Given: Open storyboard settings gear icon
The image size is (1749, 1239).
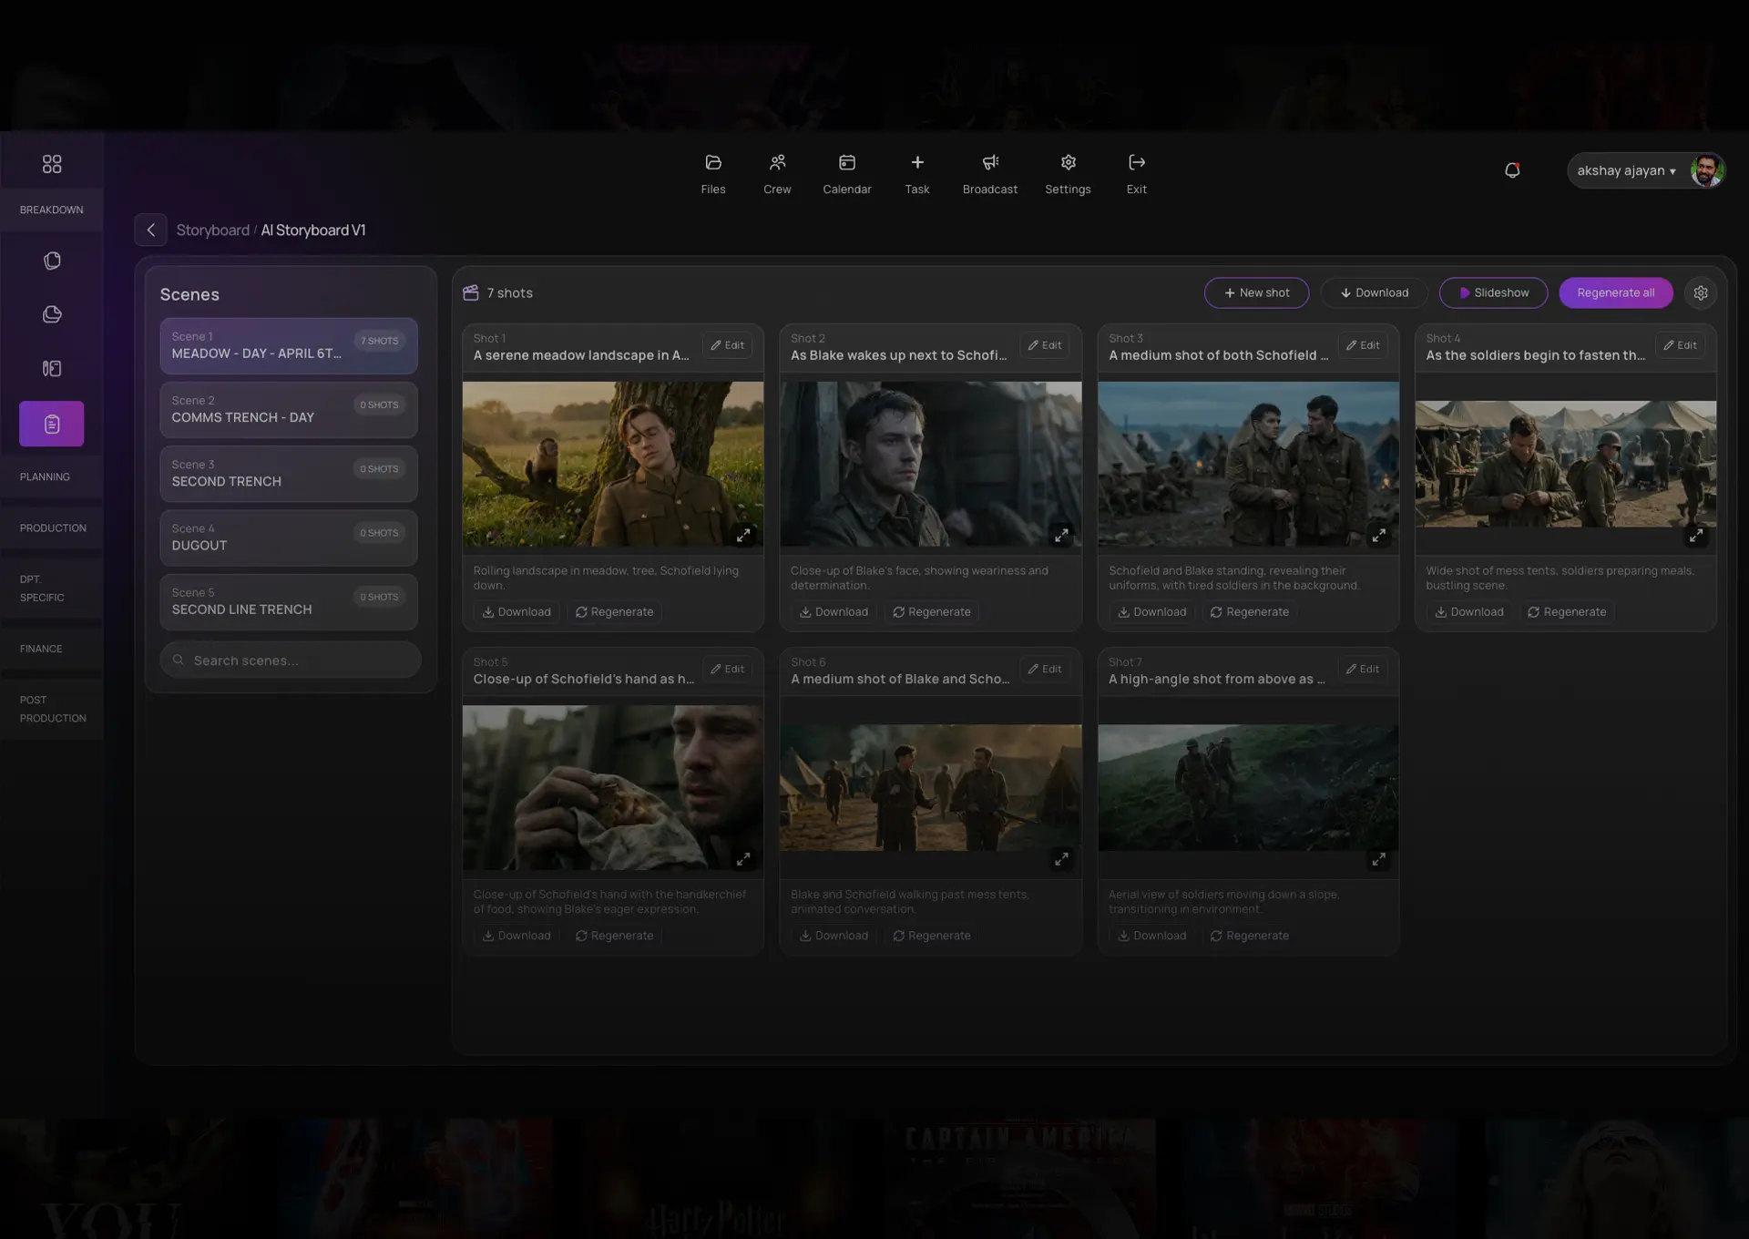Looking at the screenshot, I should [1701, 293].
